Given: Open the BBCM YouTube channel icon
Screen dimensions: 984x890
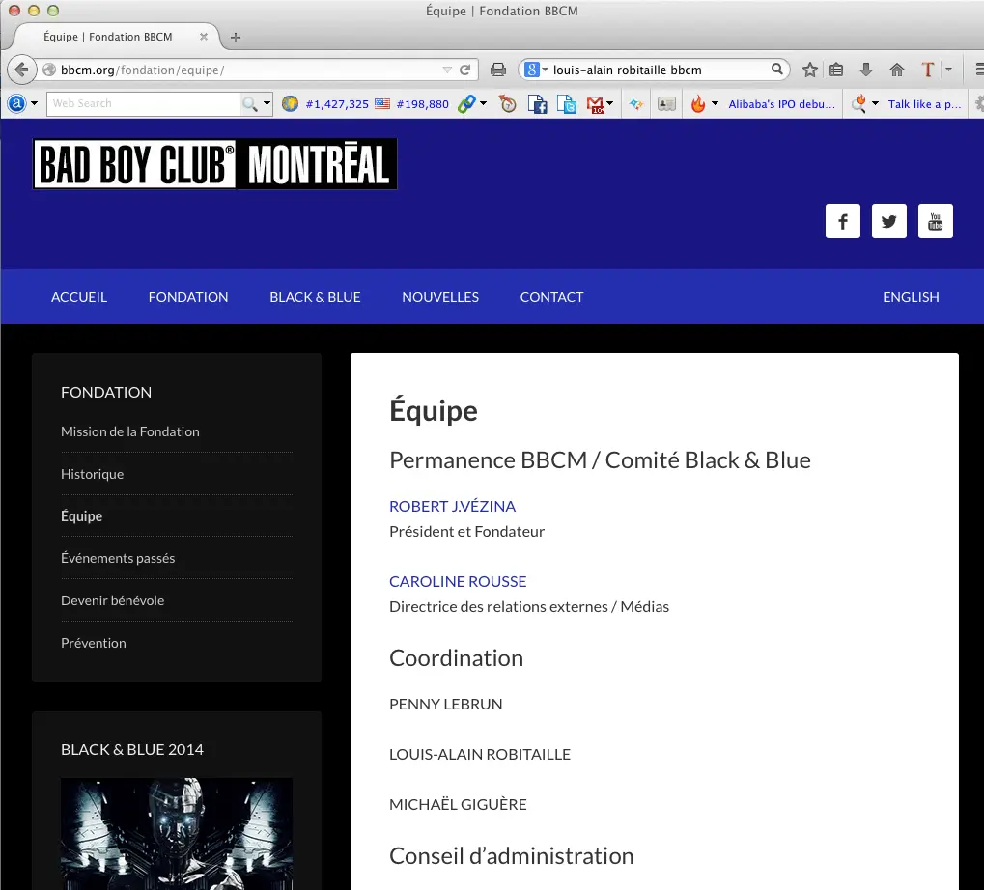Looking at the screenshot, I should pyautogui.click(x=936, y=221).
